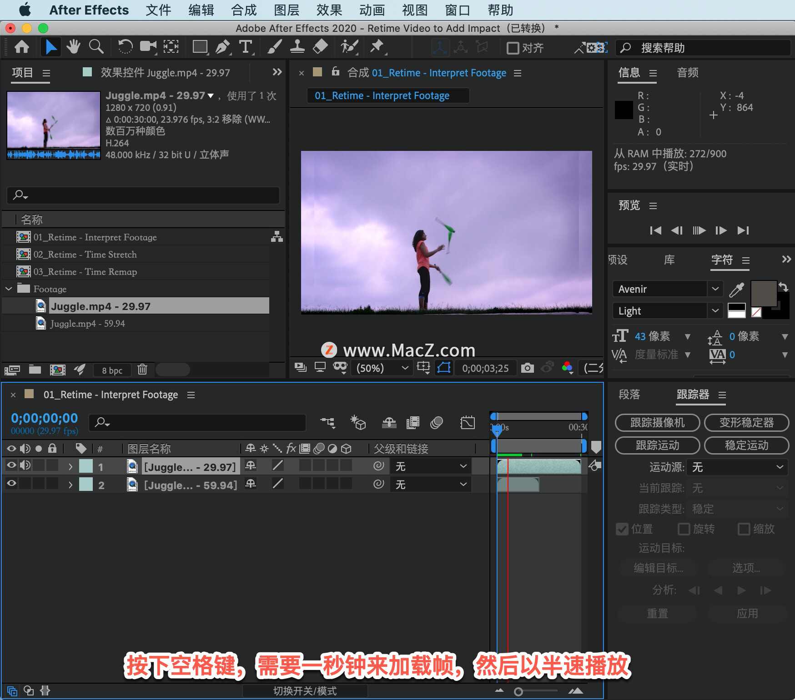The width and height of the screenshot is (795, 700).
Task: Click the eyedropper in Character panel
Action: pyautogui.click(x=736, y=289)
